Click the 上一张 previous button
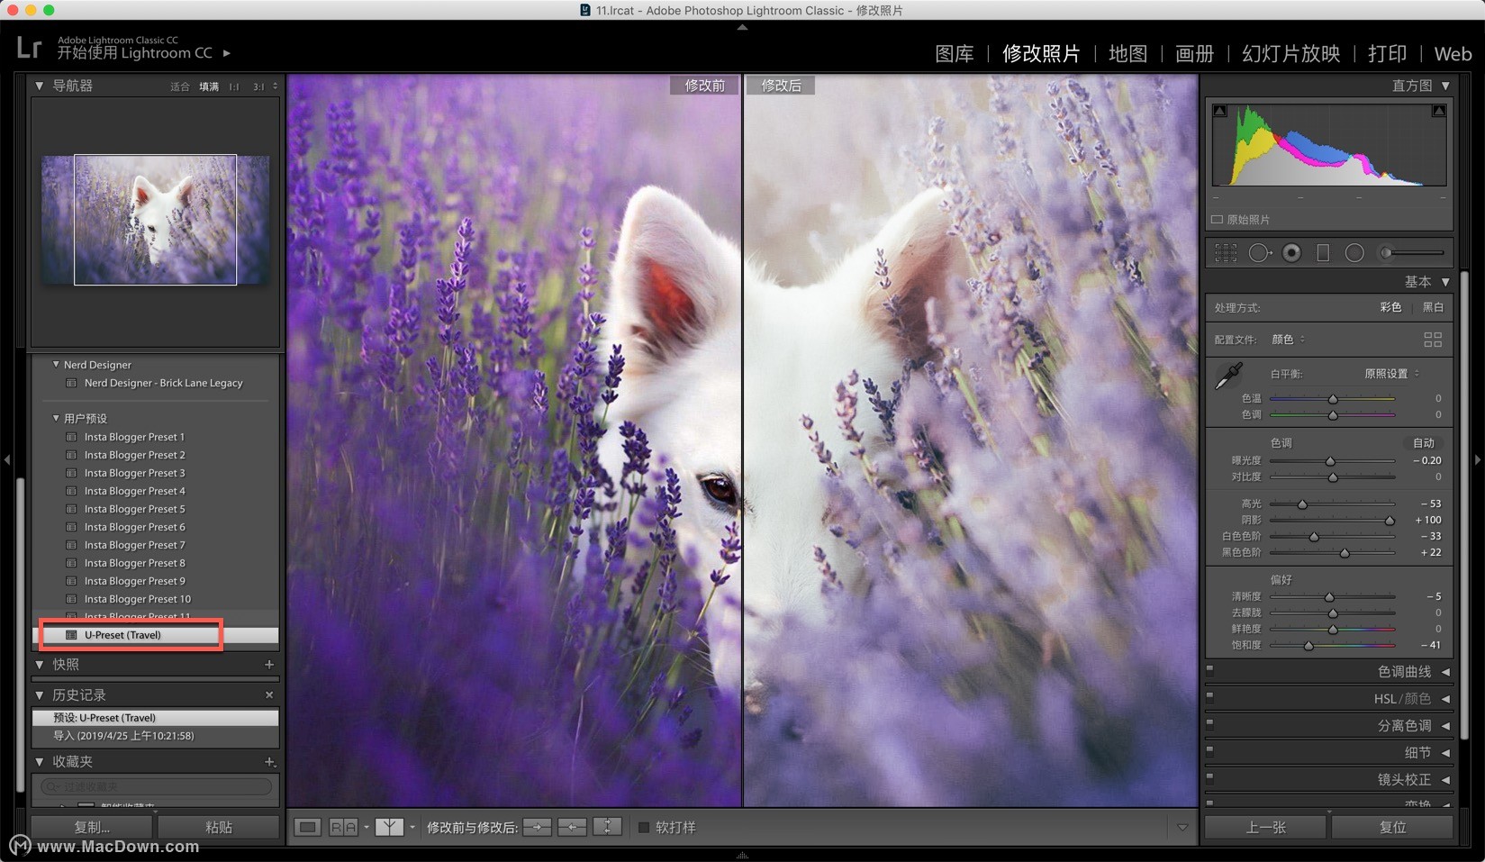This screenshot has height=862, width=1485. coord(1266,827)
